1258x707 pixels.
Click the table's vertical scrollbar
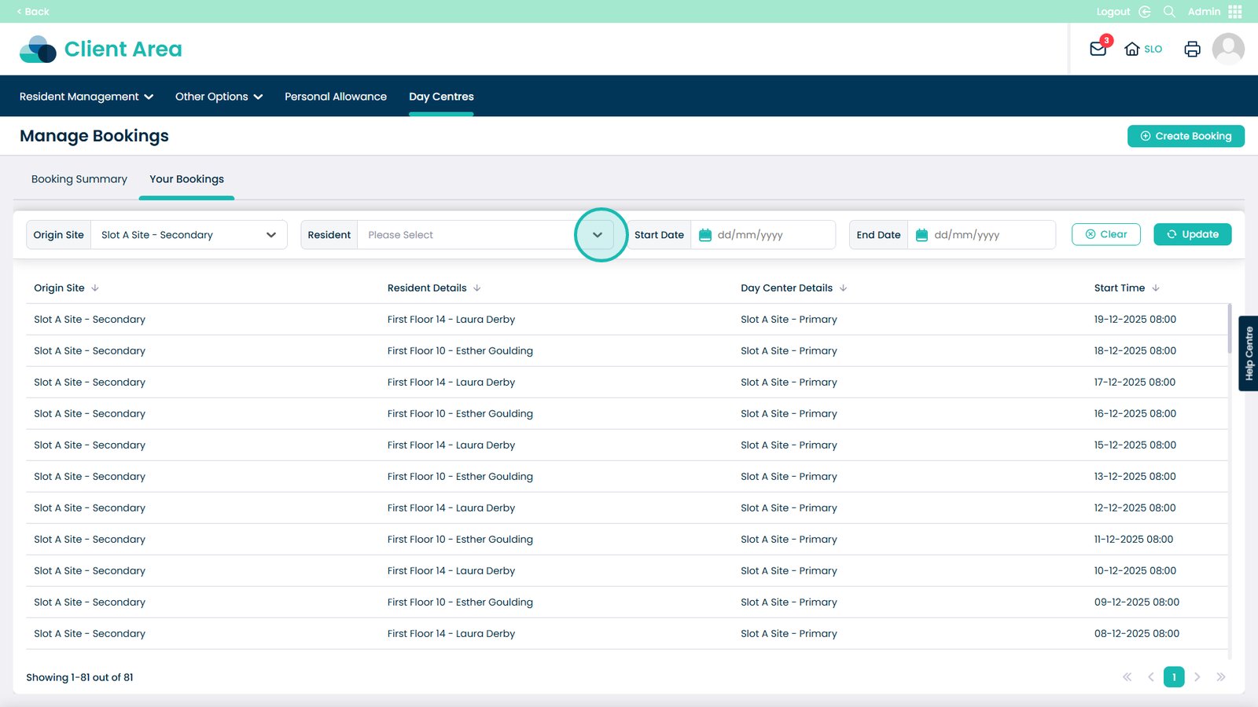point(1229,330)
